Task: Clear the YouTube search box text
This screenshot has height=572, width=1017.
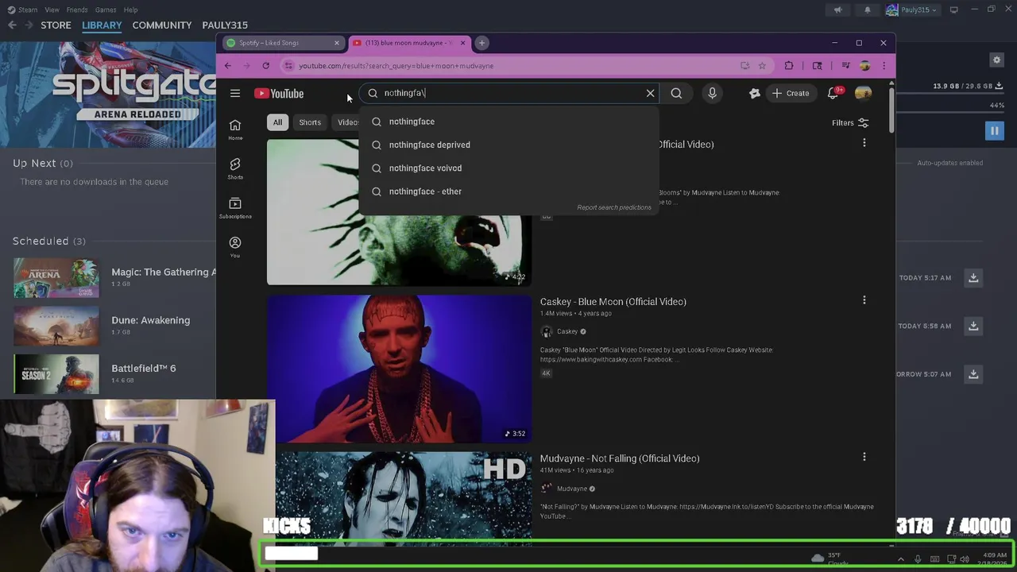Action: 650,93
